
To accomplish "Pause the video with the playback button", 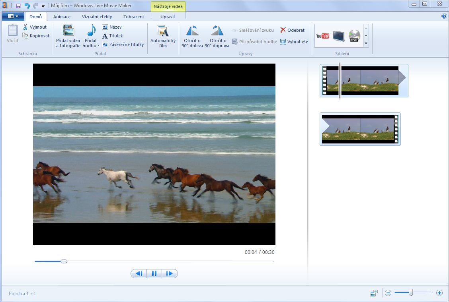I will 154,273.
